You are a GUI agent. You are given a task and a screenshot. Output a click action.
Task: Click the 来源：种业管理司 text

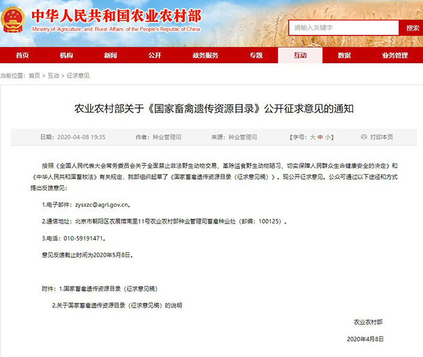click(x=234, y=137)
